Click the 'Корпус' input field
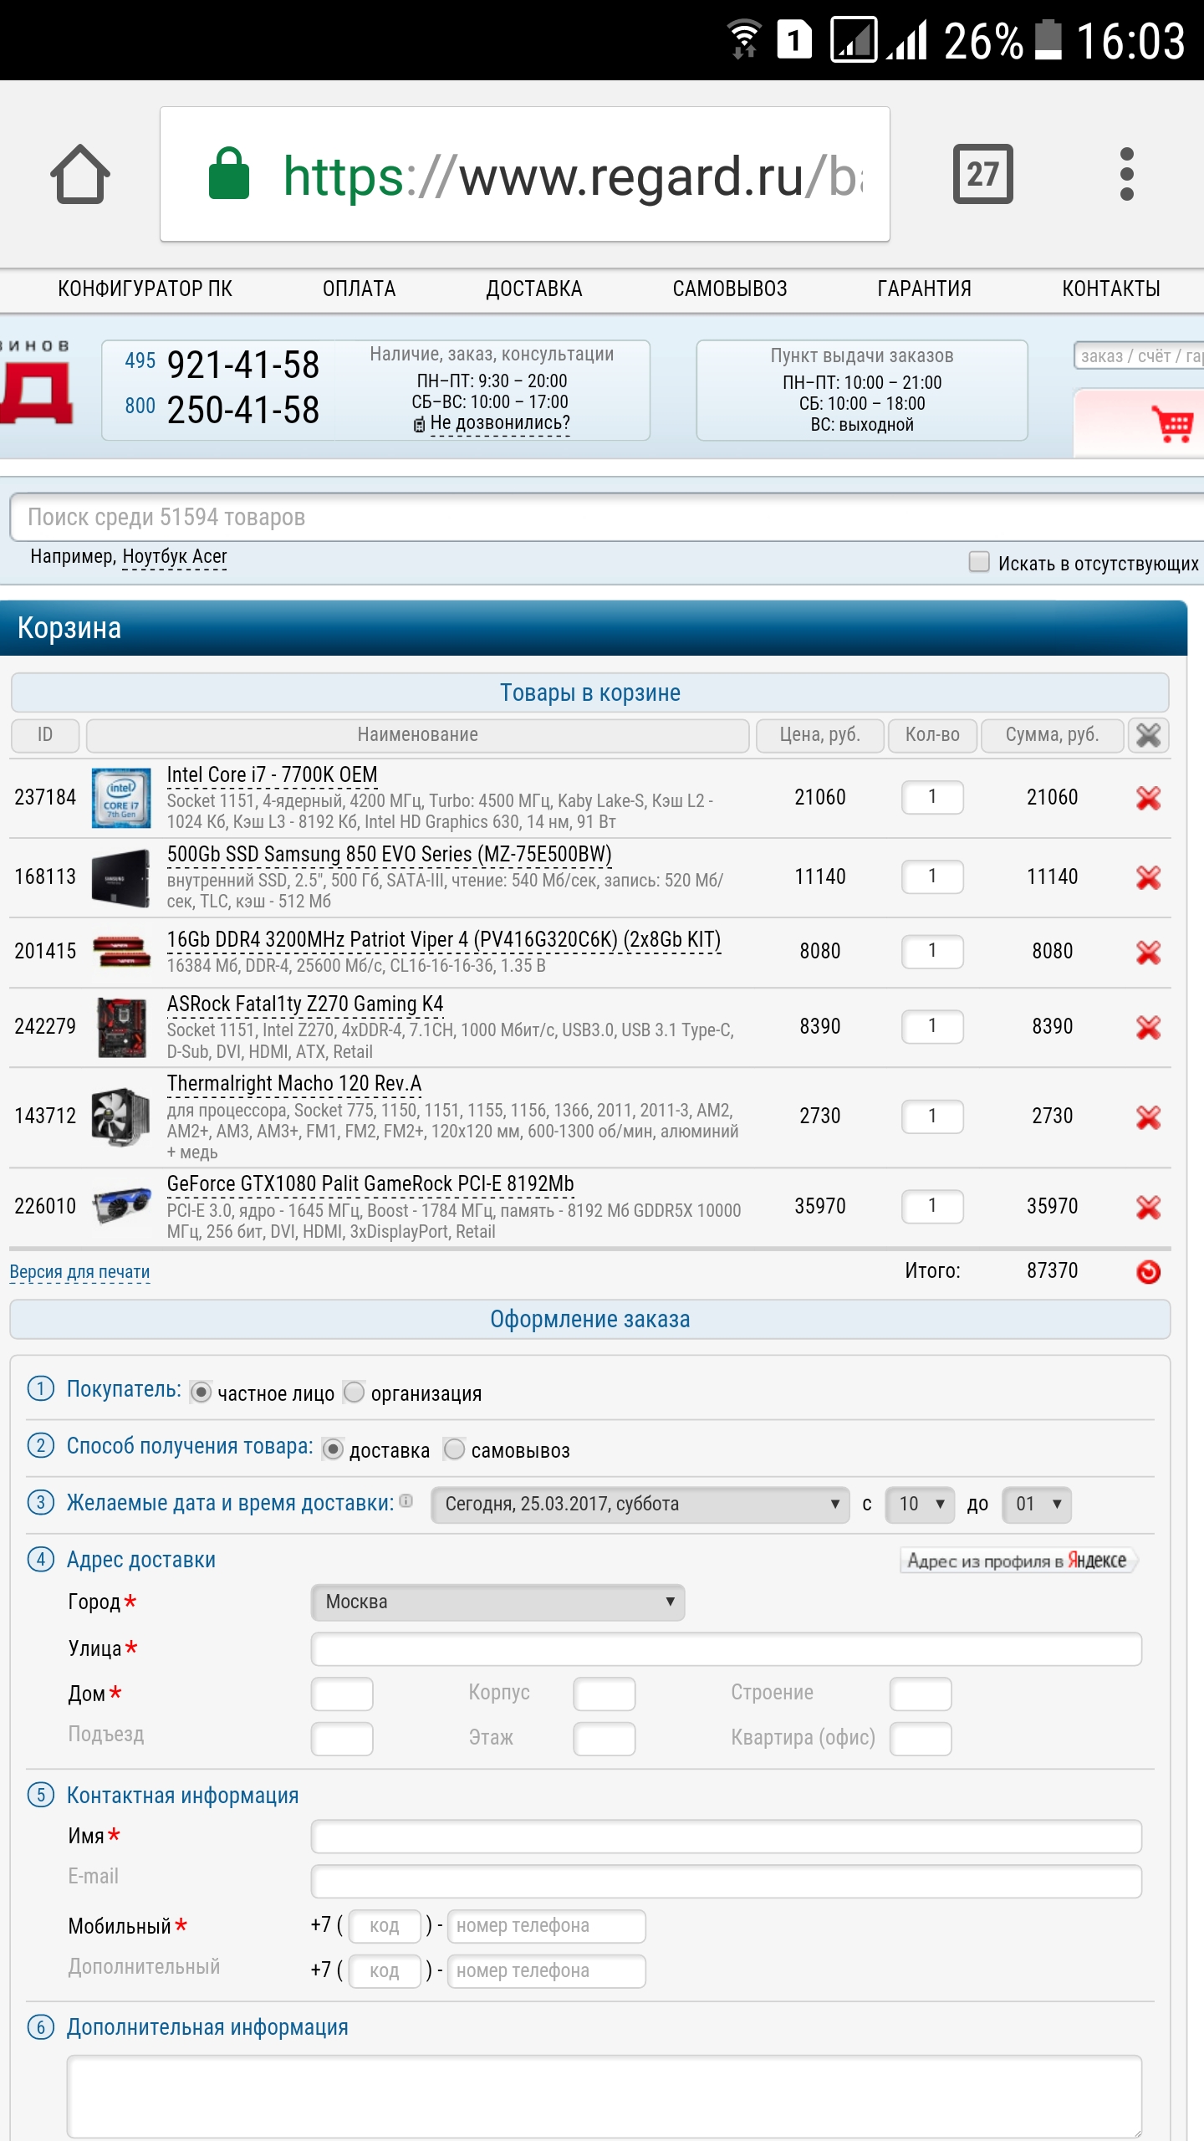This screenshot has height=2141, width=1204. click(605, 1694)
